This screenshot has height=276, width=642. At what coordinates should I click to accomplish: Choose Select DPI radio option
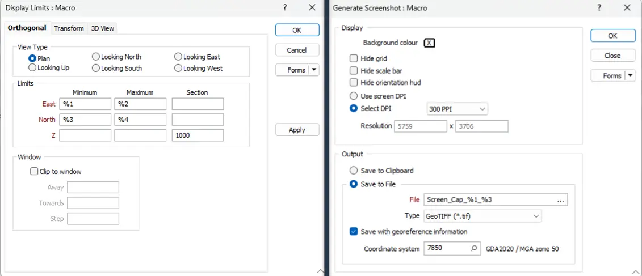(x=353, y=108)
